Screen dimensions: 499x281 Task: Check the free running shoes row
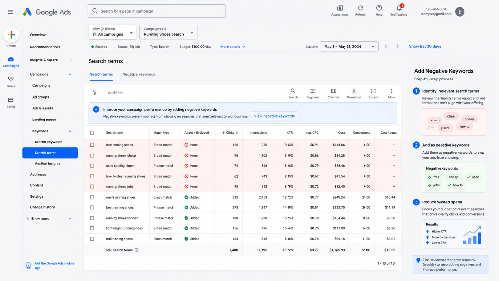pos(92,145)
